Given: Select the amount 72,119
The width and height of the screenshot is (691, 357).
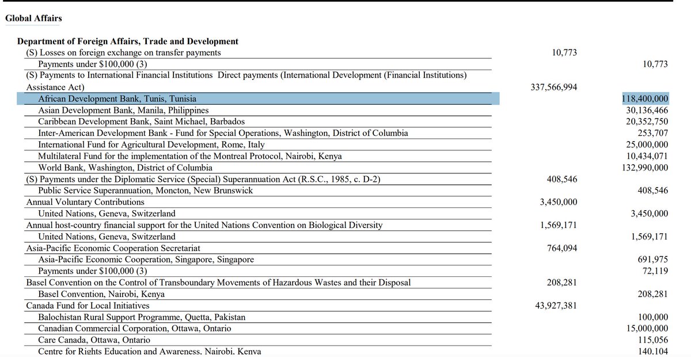Looking at the screenshot, I should [655, 271].
